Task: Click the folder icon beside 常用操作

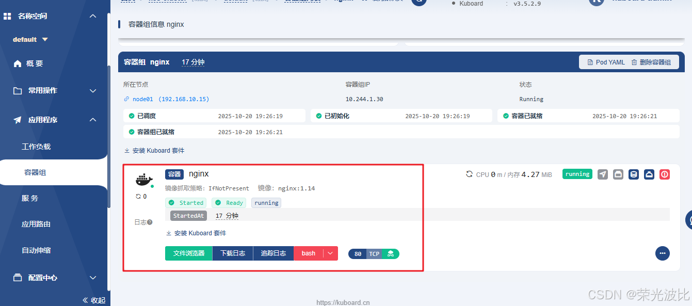Action: (x=18, y=91)
